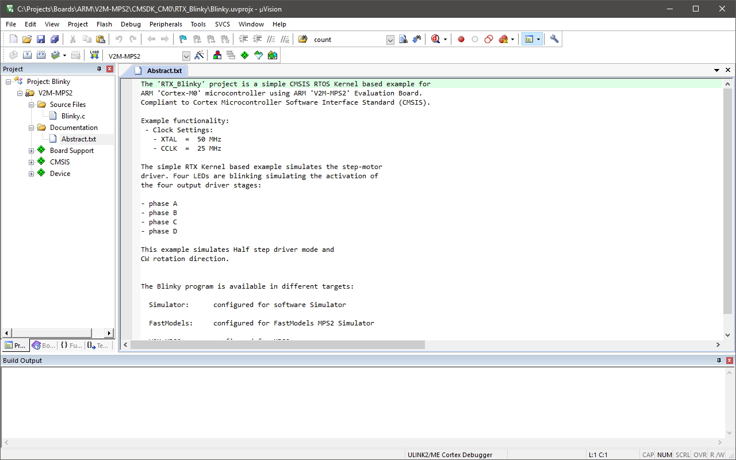The image size is (736, 460).
Task: Click the Redo arrow icon
Action: point(133,39)
